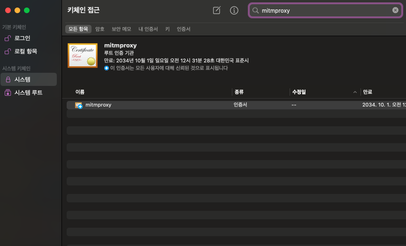Sort the list by 종류 column

pos(238,92)
